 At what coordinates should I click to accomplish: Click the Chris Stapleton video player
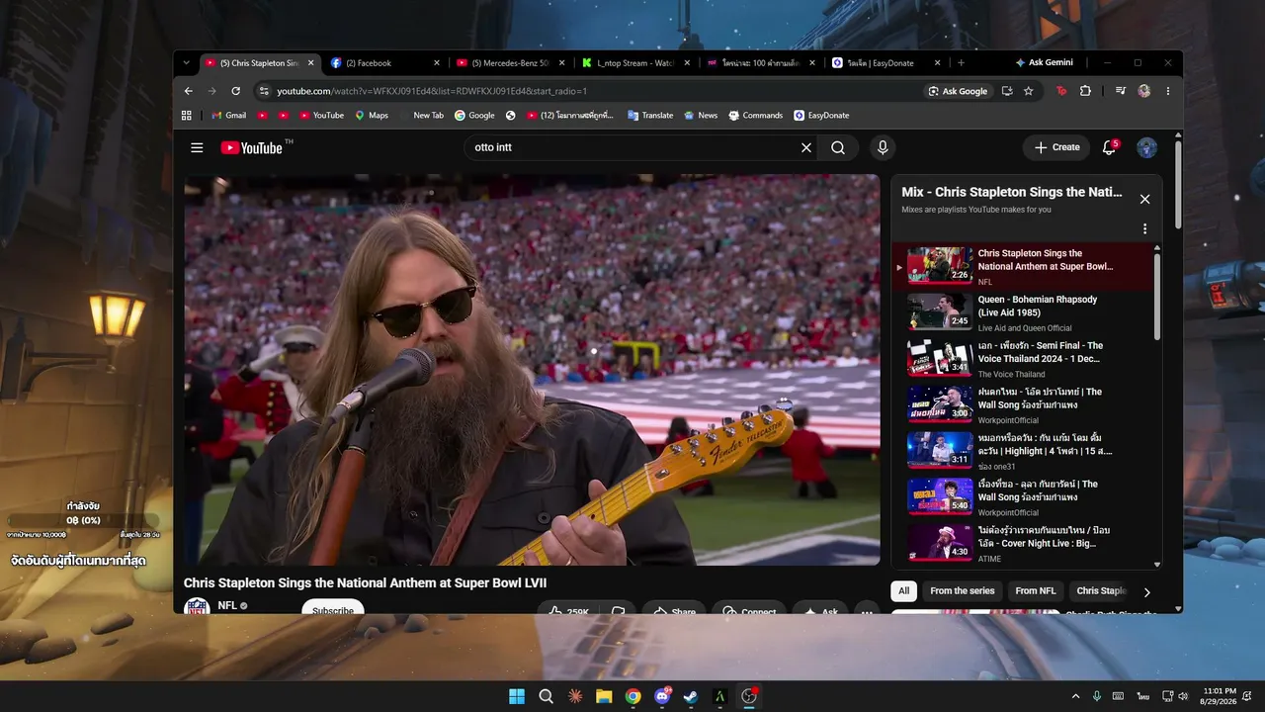(532, 370)
